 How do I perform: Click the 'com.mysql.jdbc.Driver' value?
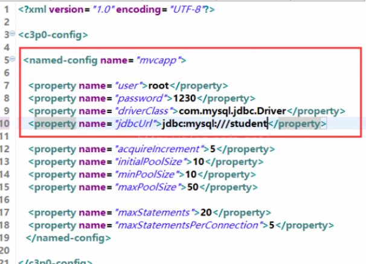point(233,111)
